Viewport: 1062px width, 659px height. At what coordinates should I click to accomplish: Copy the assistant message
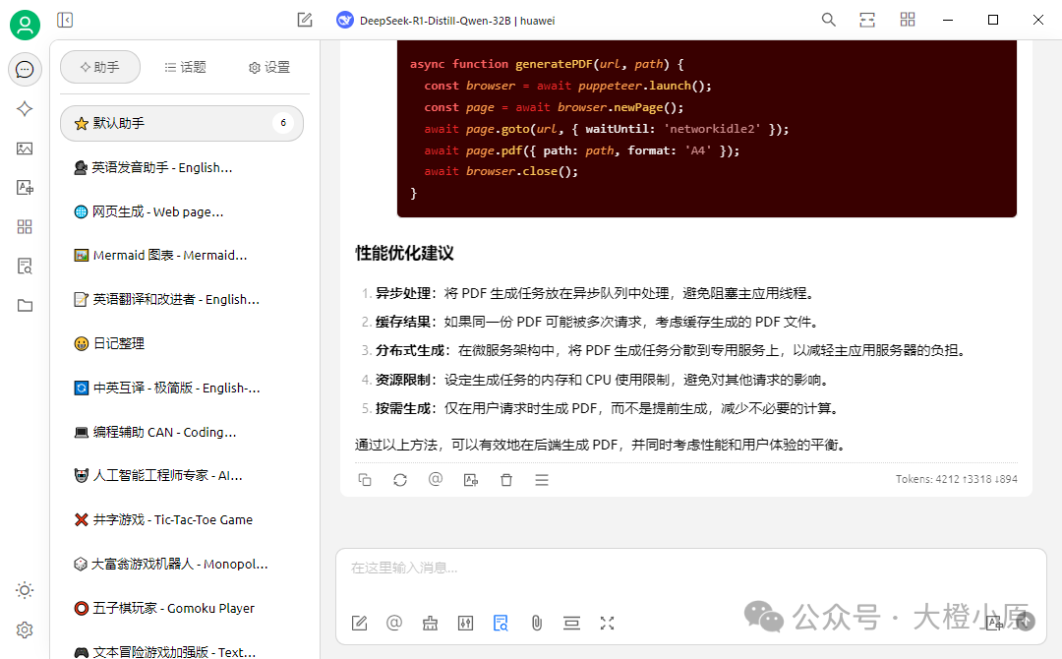365,480
